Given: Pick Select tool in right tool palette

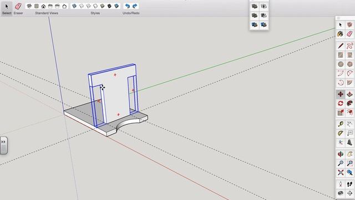Looking at the screenshot, I should point(341,24).
